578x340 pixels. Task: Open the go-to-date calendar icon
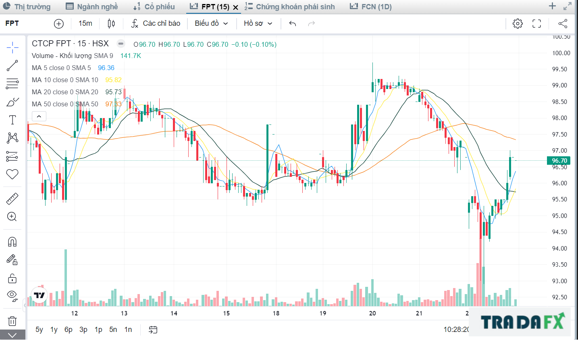(153, 330)
